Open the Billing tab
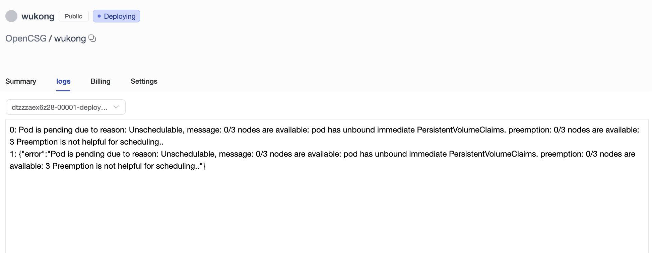The height and width of the screenshot is (253, 652). [x=101, y=81]
